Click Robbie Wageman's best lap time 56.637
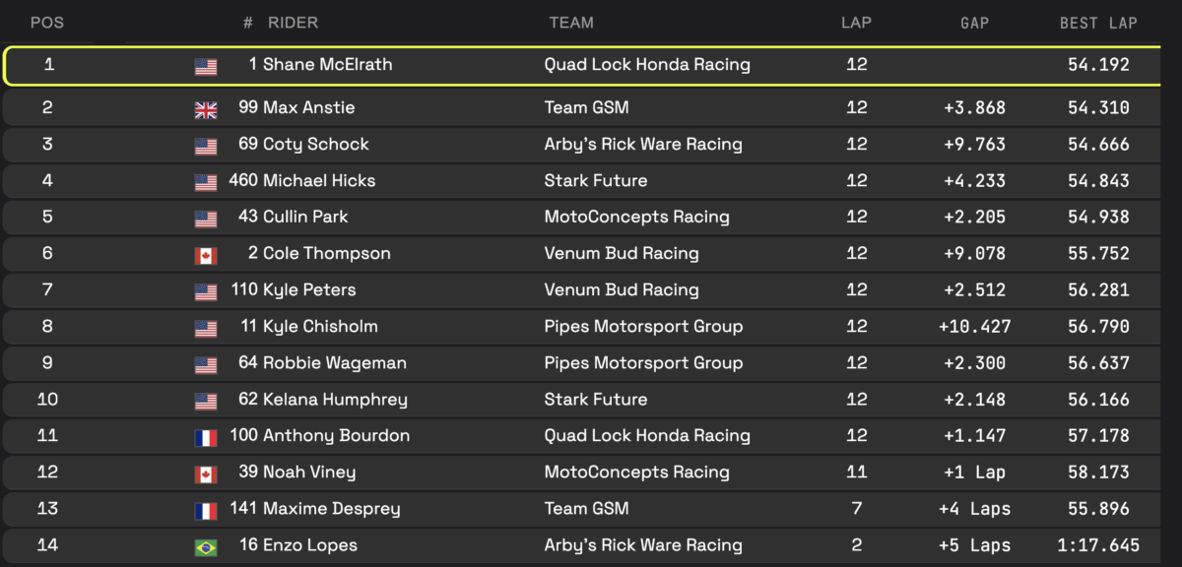1182x567 pixels. click(x=1098, y=363)
